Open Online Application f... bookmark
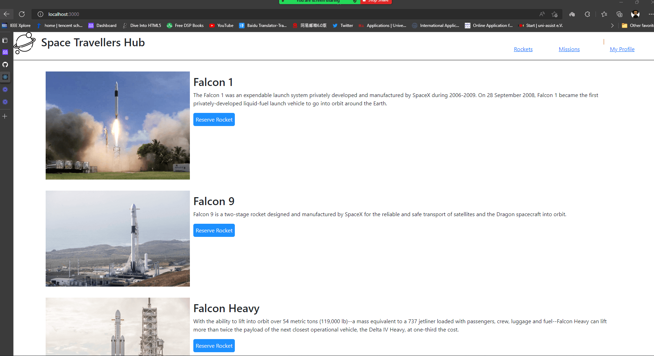The height and width of the screenshot is (356, 654). (489, 26)
